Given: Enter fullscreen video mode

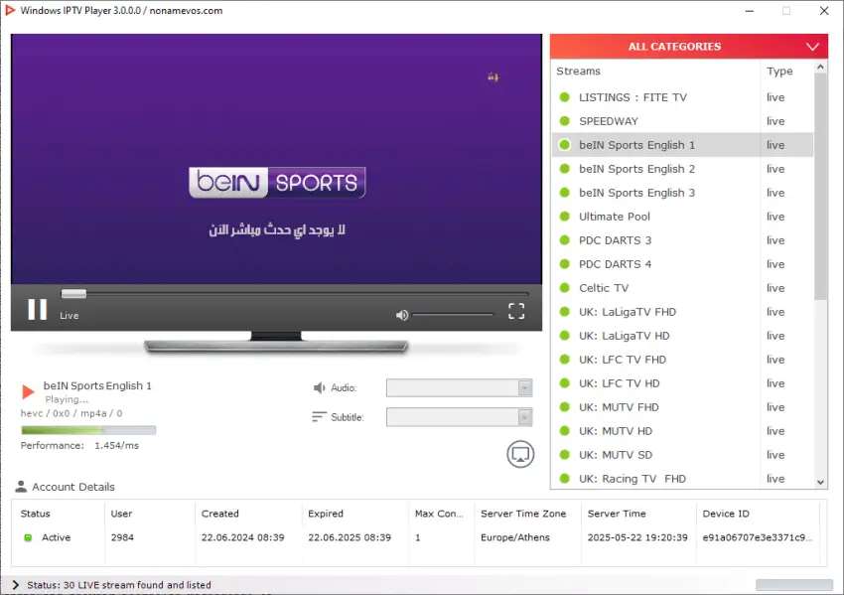Looking at the screenshot, I should pyautogui.click(x=516, y=311).
